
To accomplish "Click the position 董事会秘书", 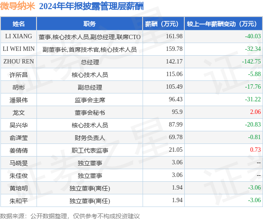I will pos(90,113).
